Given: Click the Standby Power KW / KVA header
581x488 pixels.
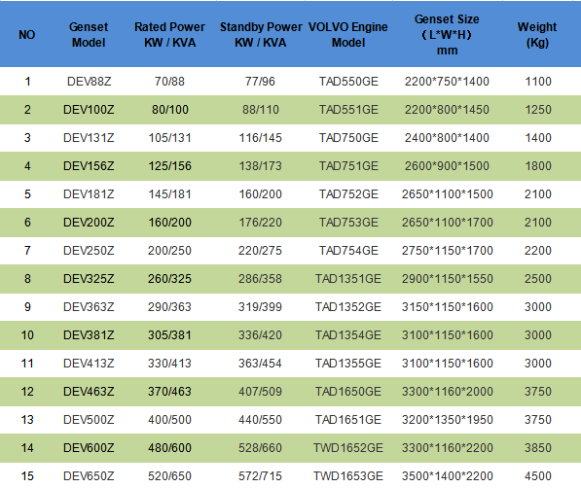Looking at the screenshot, I should [x=261, y=35].
